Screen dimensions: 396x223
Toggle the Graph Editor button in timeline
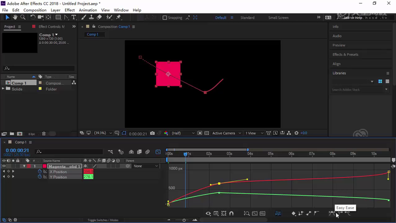(x=158, y=152)
